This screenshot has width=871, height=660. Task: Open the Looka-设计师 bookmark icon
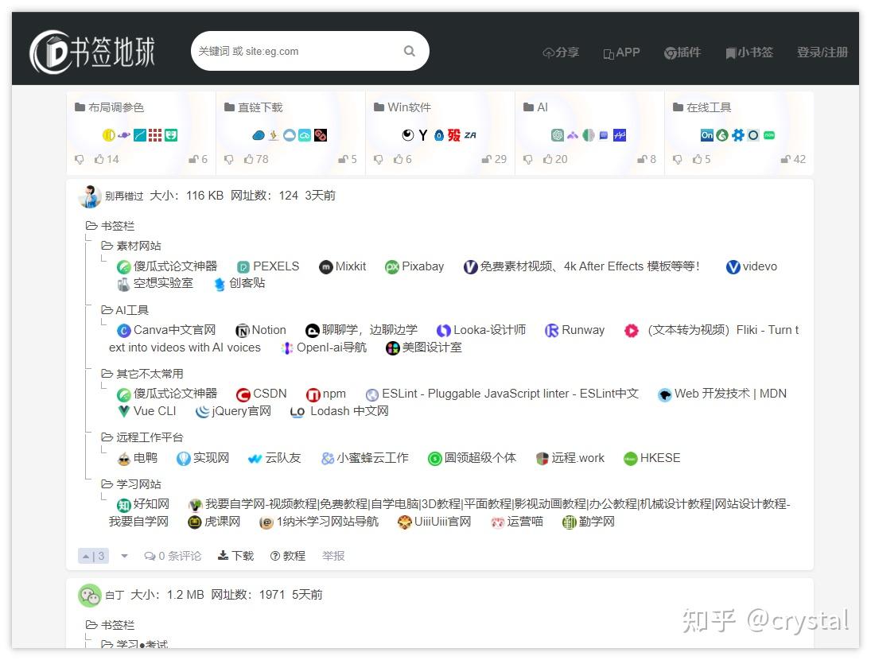point(443,331)
